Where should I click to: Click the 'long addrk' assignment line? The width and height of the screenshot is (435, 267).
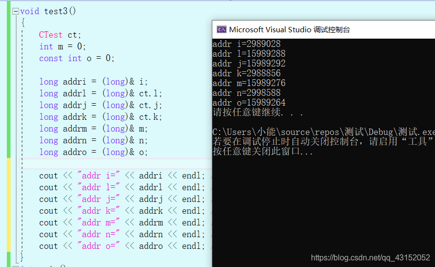[101, 117]
